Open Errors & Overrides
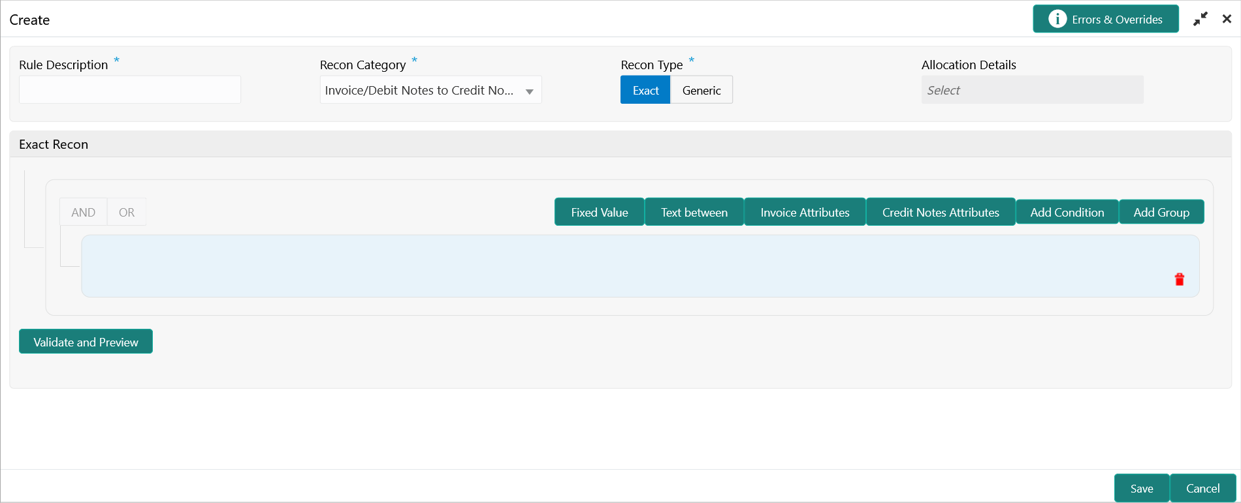1241x503 pixels. (1106, 19)
